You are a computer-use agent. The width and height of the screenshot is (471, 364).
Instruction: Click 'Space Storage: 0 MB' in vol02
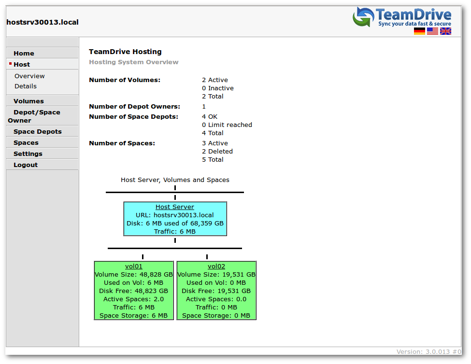click(216, 316)
